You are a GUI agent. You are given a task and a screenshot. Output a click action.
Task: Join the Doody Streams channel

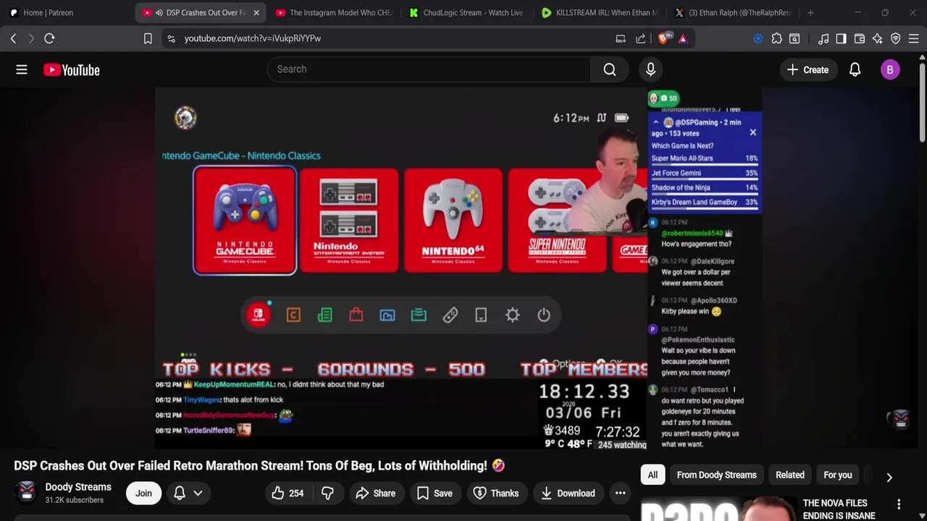[x=143, y=494]
